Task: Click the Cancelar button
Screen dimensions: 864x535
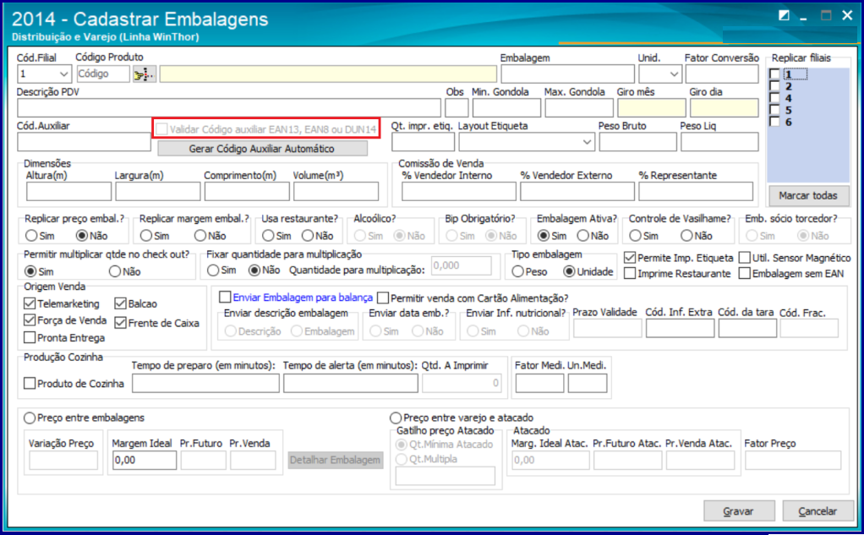Action: (818, 511)
